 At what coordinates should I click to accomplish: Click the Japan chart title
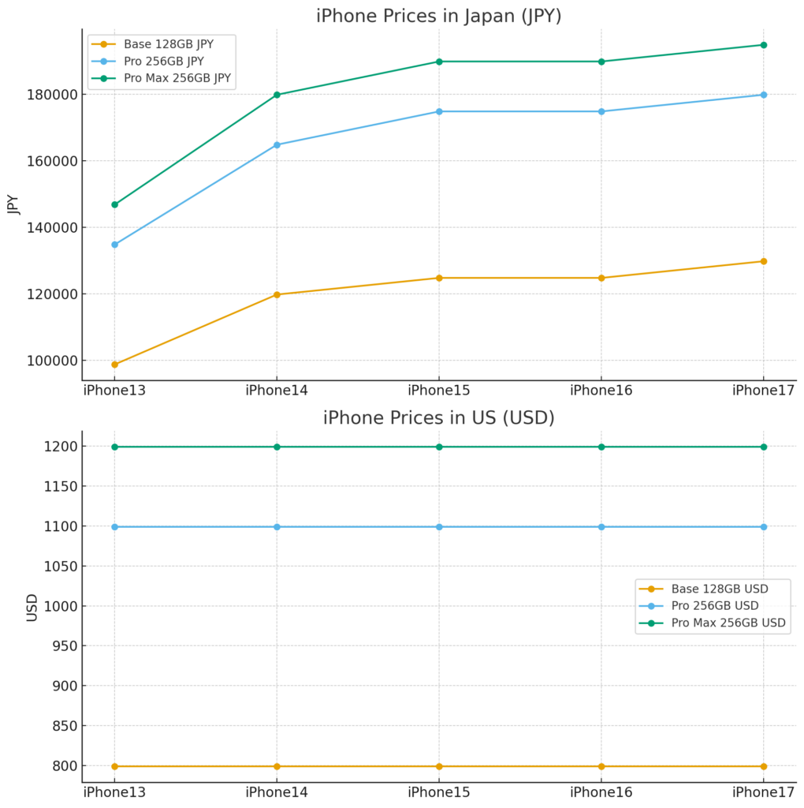tap(438, 16)
